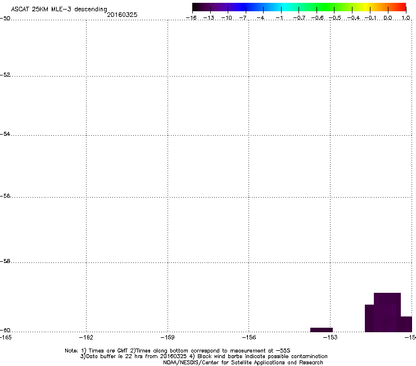Select the "Data buffer is 22 hrs" note line

[204, 356]
